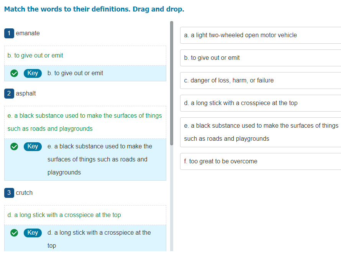The image size is (341, 255).
Task: Select option b in the definitions list
Action: (x=261, y=58)
